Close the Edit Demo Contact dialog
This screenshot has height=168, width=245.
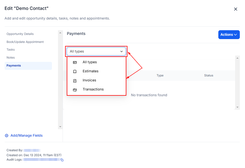coord(235,9)
